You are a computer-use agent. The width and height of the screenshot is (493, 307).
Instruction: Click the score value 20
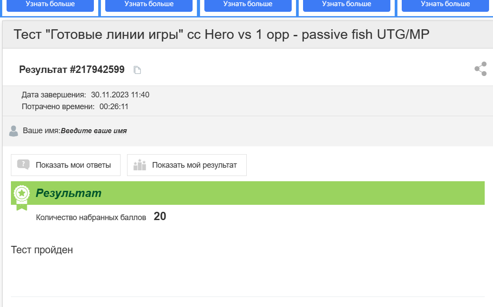pos(160,217)
